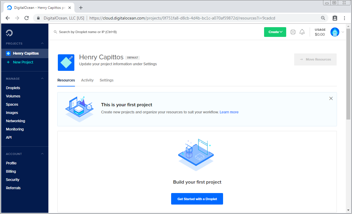This screenshot has width=352, height=214.
Task: Reload the page
Action: (x=27, y=18)
